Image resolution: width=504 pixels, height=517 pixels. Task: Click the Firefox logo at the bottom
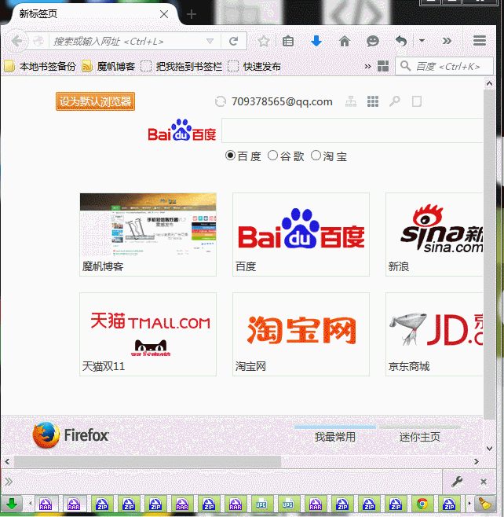click(71, 435)
